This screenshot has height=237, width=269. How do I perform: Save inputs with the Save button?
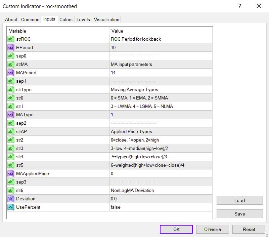coord(240,214)
